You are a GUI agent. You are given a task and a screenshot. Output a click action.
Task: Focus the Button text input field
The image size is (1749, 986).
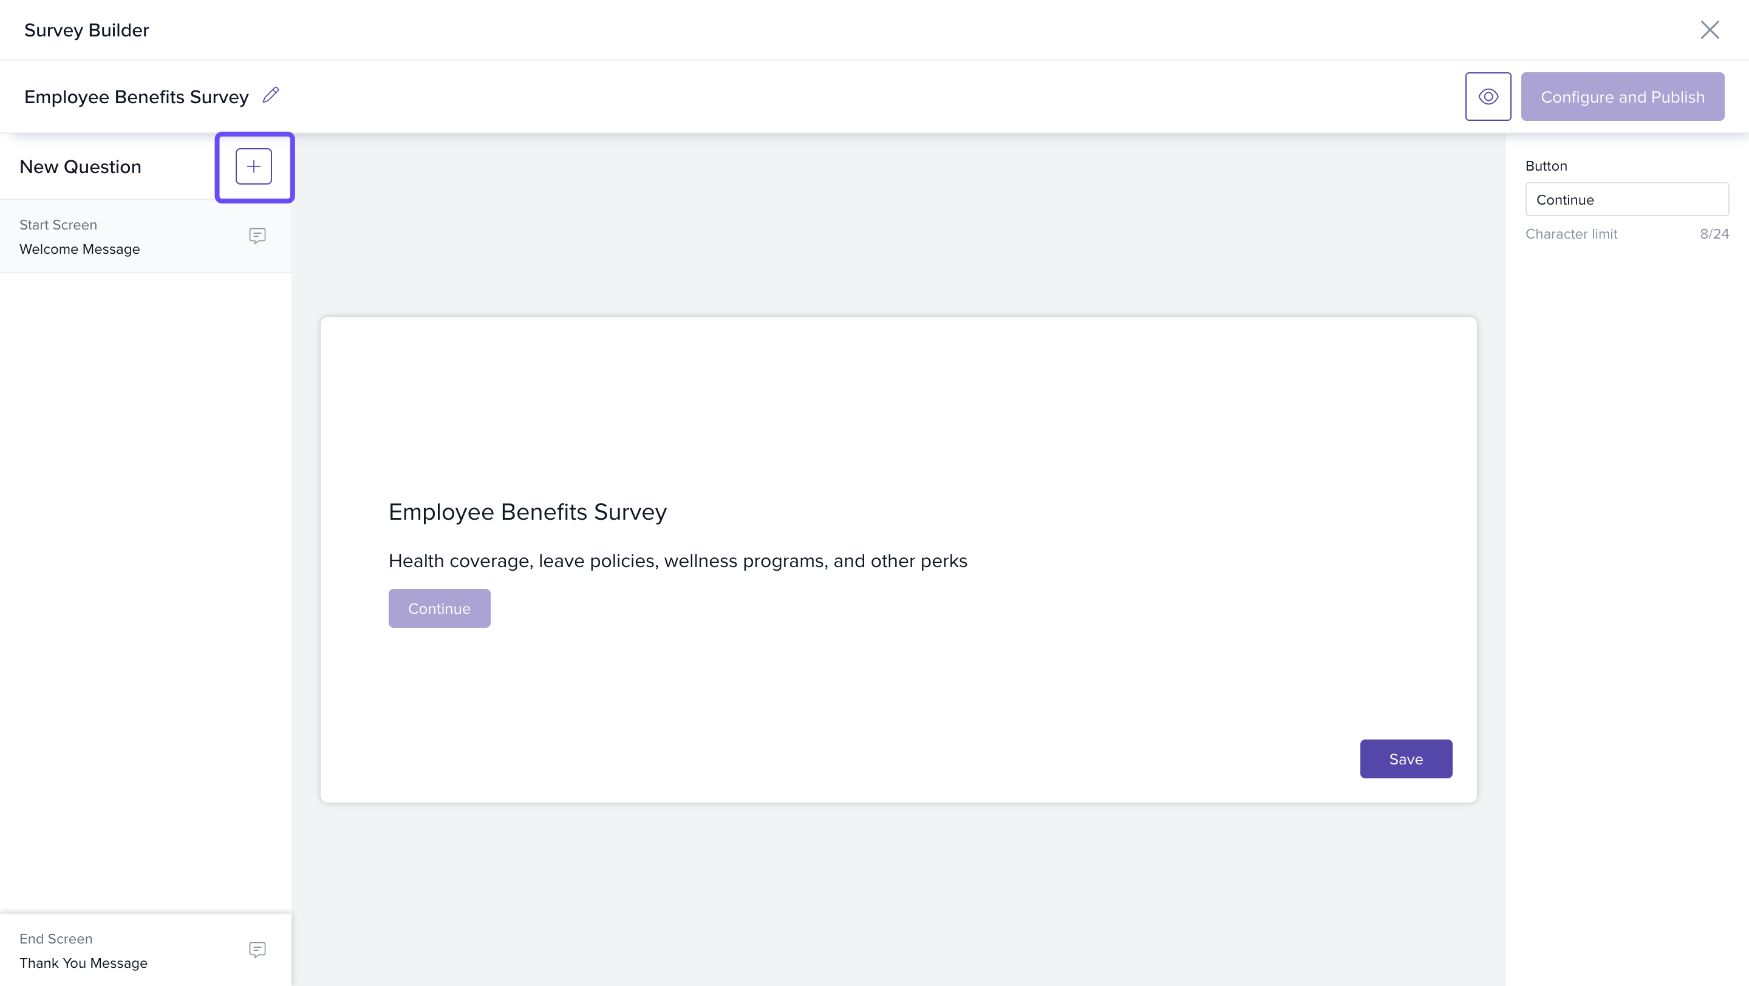(x=1626, y=200)
